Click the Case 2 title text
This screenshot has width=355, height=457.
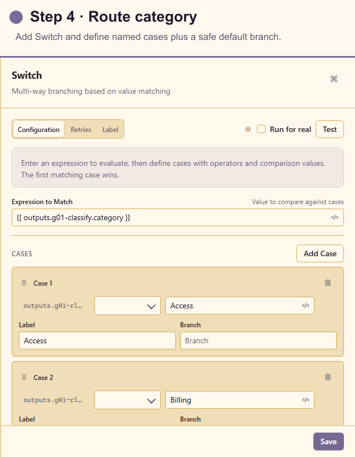(43, 378)
